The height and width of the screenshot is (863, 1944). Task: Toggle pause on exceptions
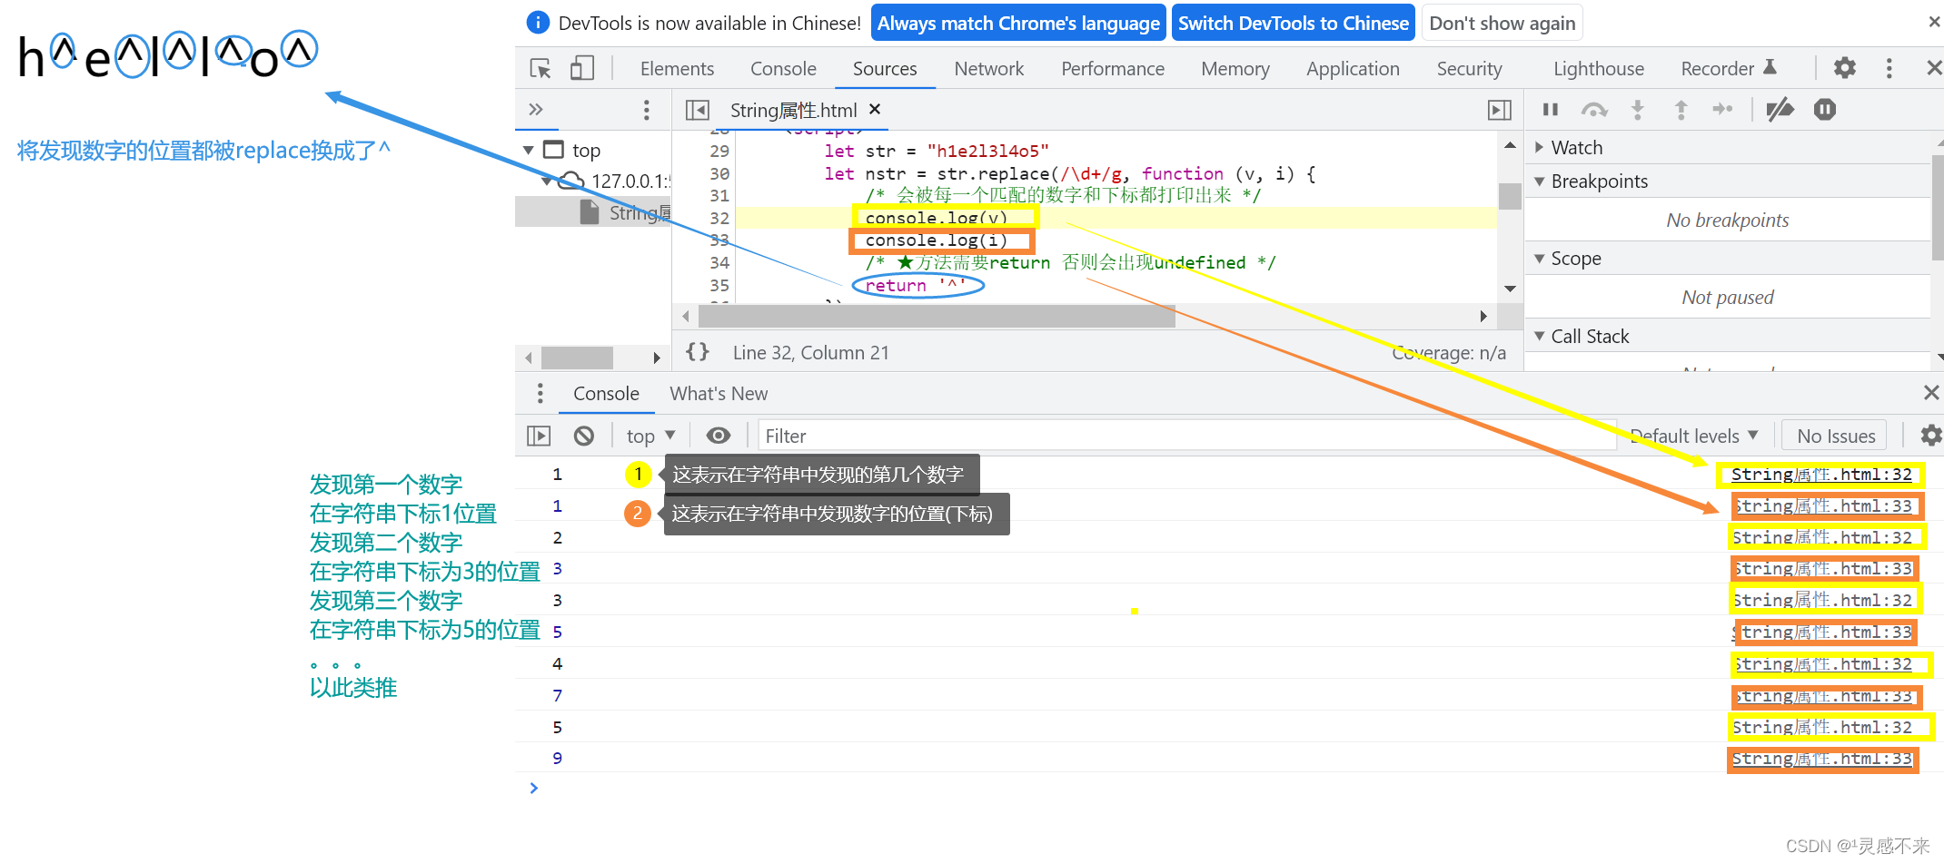(x=1824, y=109)
